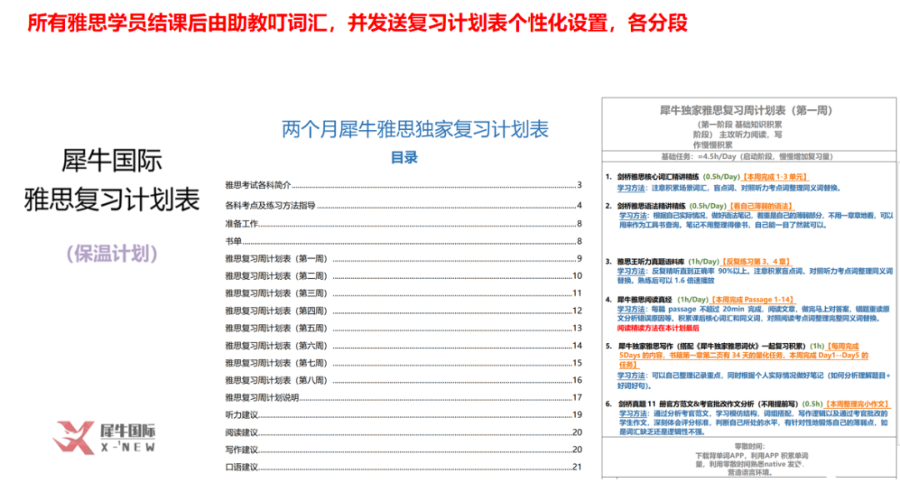Open the 准备工作 contents entry

(403, 224)
